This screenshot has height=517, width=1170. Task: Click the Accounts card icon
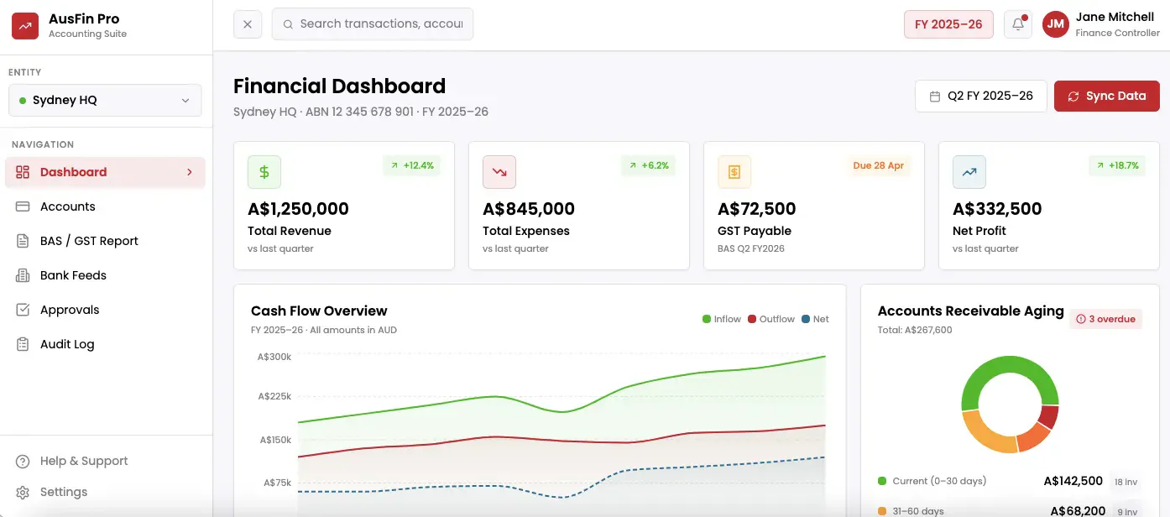[x=24, y=206]
